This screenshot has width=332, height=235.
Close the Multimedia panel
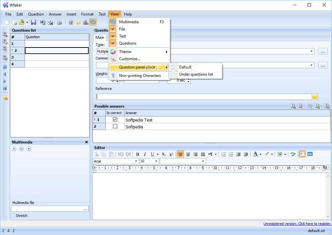coord(86,142)
